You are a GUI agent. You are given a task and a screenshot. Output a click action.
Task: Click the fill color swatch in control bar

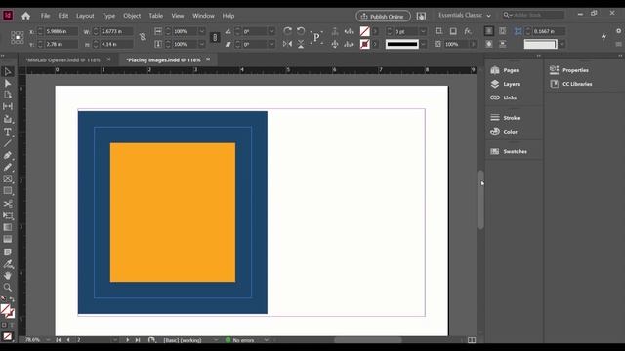(x=364, y=31)
